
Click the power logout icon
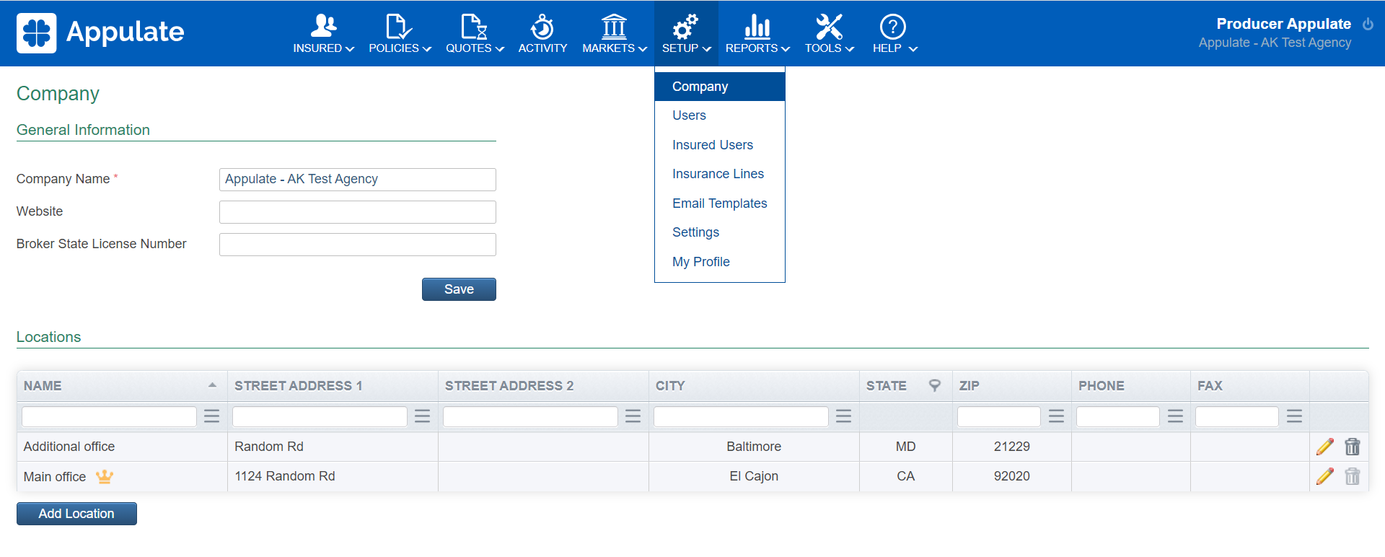coord(1368,24)
